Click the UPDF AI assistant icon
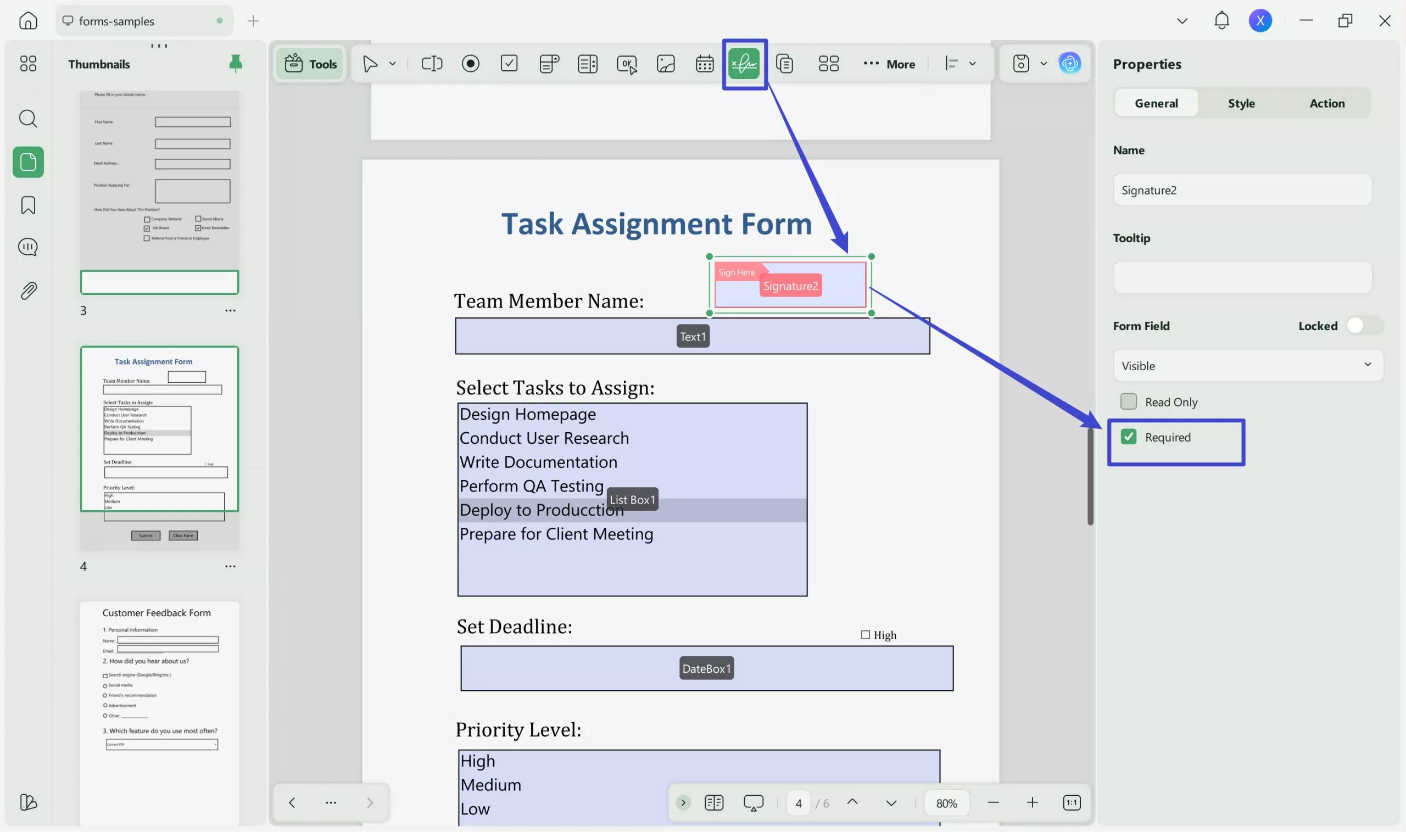 (x=1069, y=63)
